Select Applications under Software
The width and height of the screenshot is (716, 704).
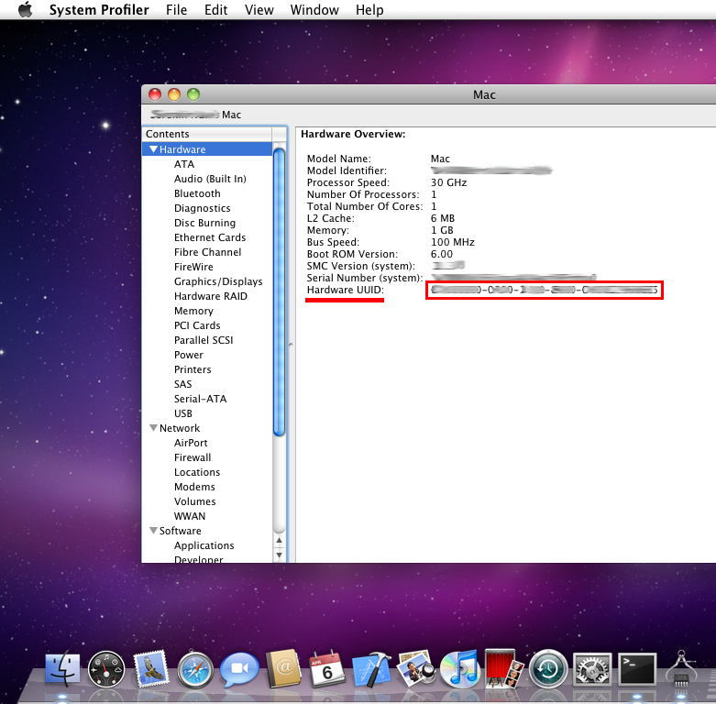[204, 545]
